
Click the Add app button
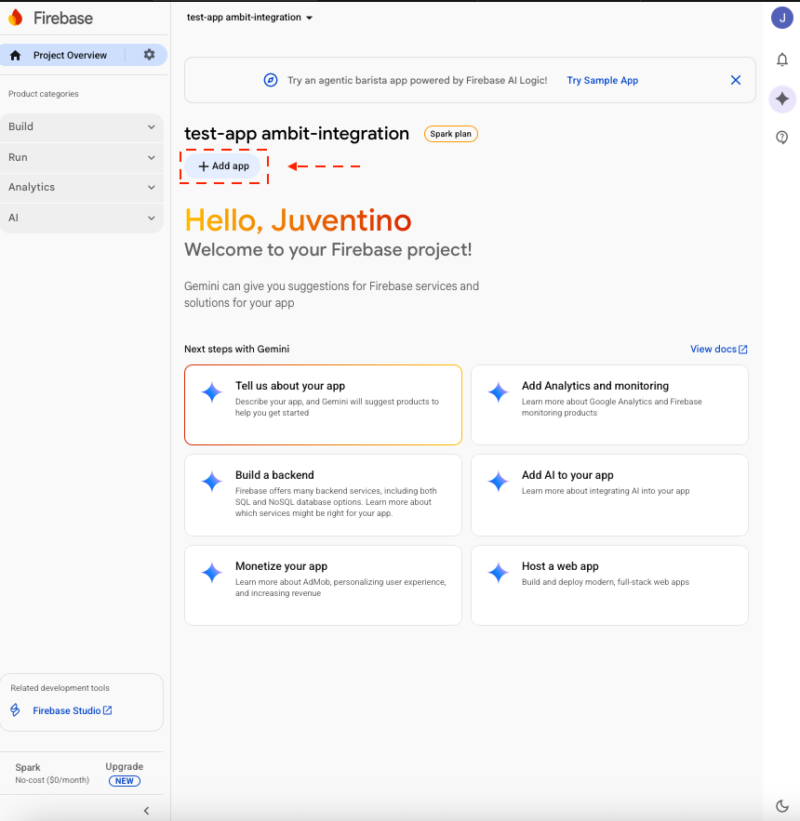pyautogui.click(x=223, y=166)
